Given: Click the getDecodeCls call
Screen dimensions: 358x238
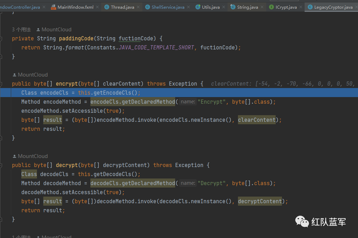Looking at the screenshot, I should click(112, 174).
